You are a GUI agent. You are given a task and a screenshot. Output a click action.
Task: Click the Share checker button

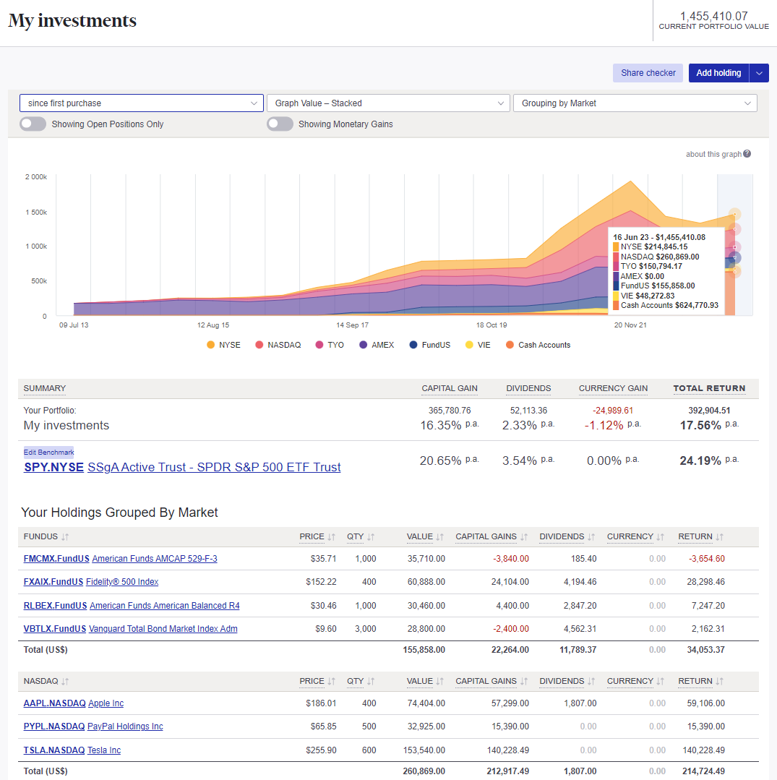pyautogui.click(x=648, y=72)
